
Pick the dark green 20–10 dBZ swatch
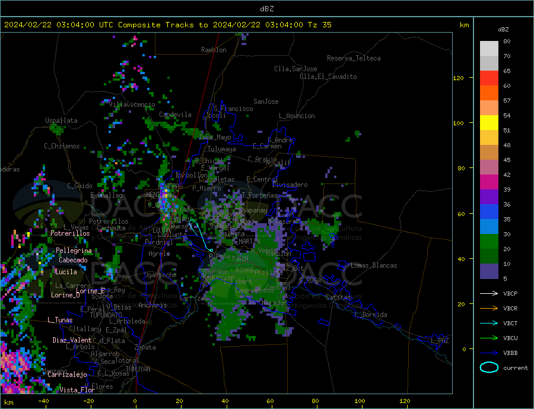(x=489, y=256)
